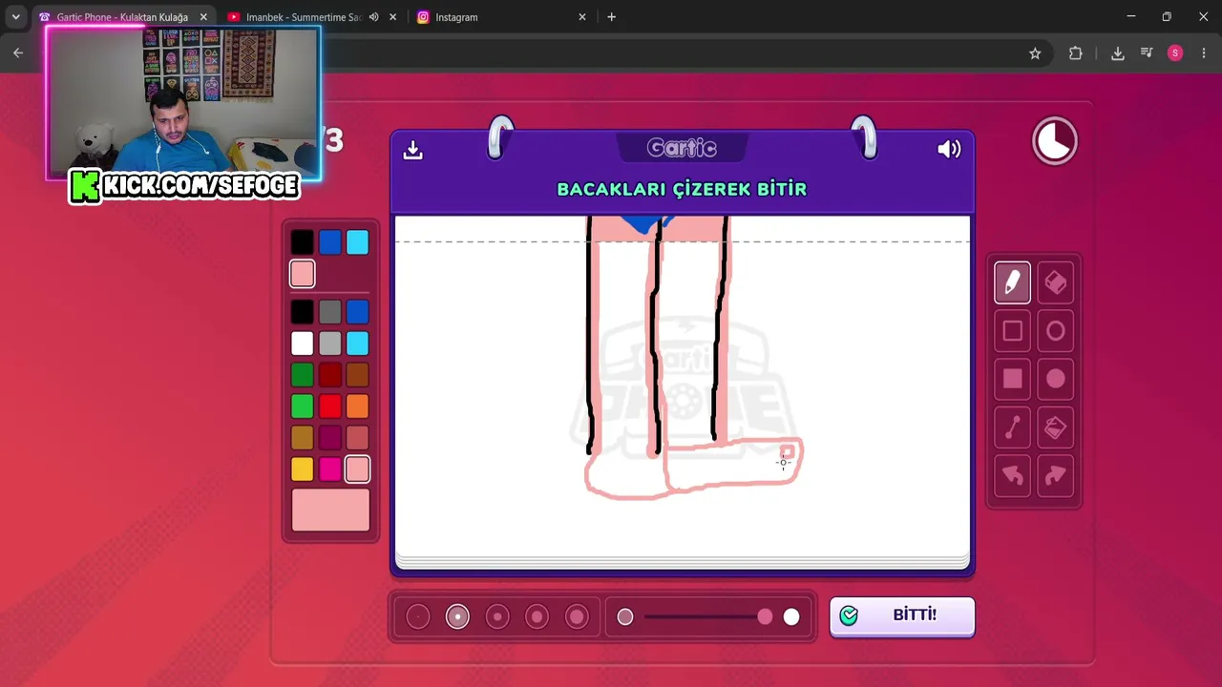This screenshot has width=1222, height=687.
Task: Select the straight line tool
Action: tap(1012, 427)
